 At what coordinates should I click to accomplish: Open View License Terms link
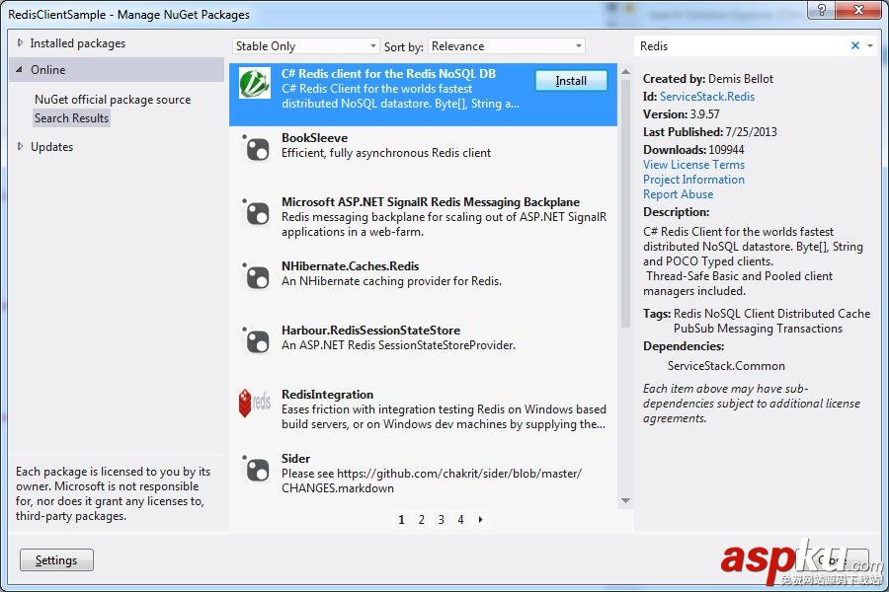[x=694, y=165]
